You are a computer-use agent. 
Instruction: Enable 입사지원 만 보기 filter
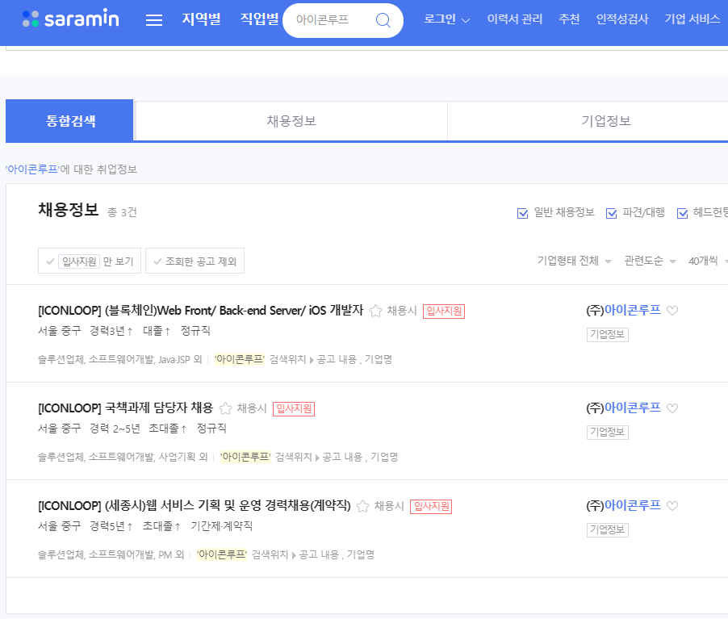click(89, 261)
